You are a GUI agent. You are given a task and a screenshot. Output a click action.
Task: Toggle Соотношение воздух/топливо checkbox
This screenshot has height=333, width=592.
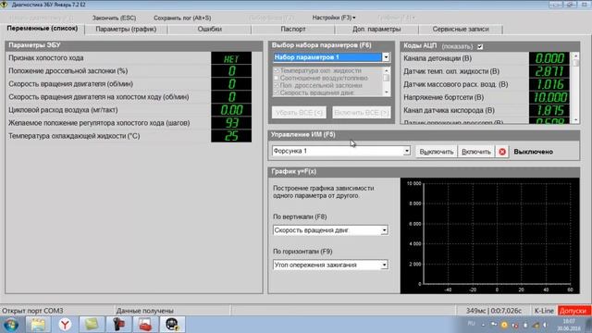coord(276,78)
